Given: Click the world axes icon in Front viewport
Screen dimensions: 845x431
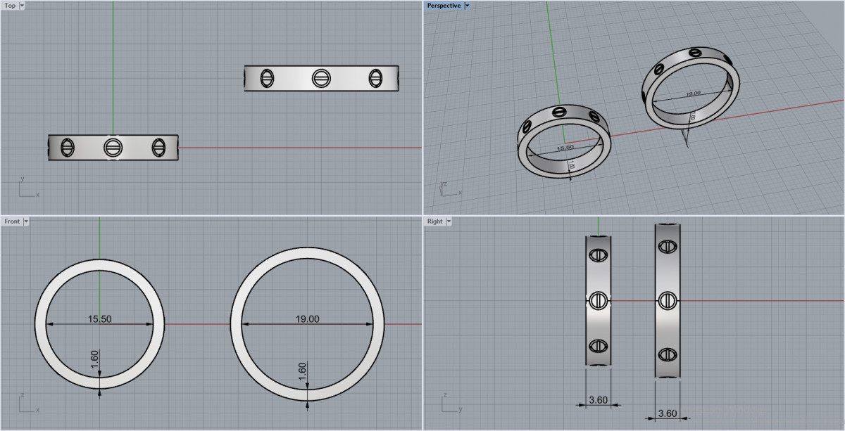Looking at the screenshot, I should (x=27, y=404).
